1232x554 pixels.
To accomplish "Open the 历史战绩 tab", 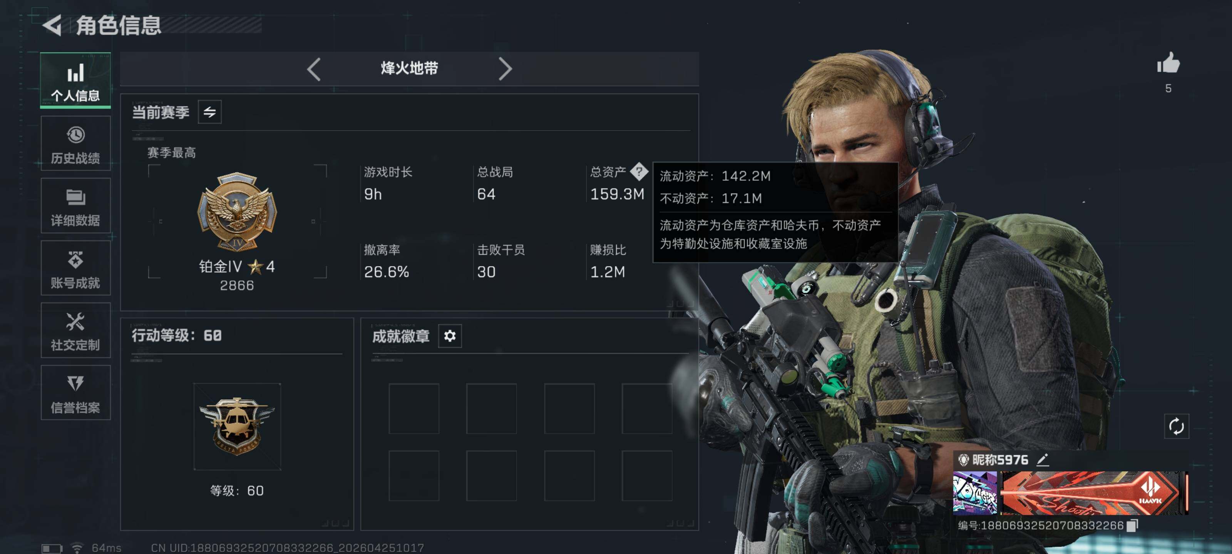I will [75, 143].
